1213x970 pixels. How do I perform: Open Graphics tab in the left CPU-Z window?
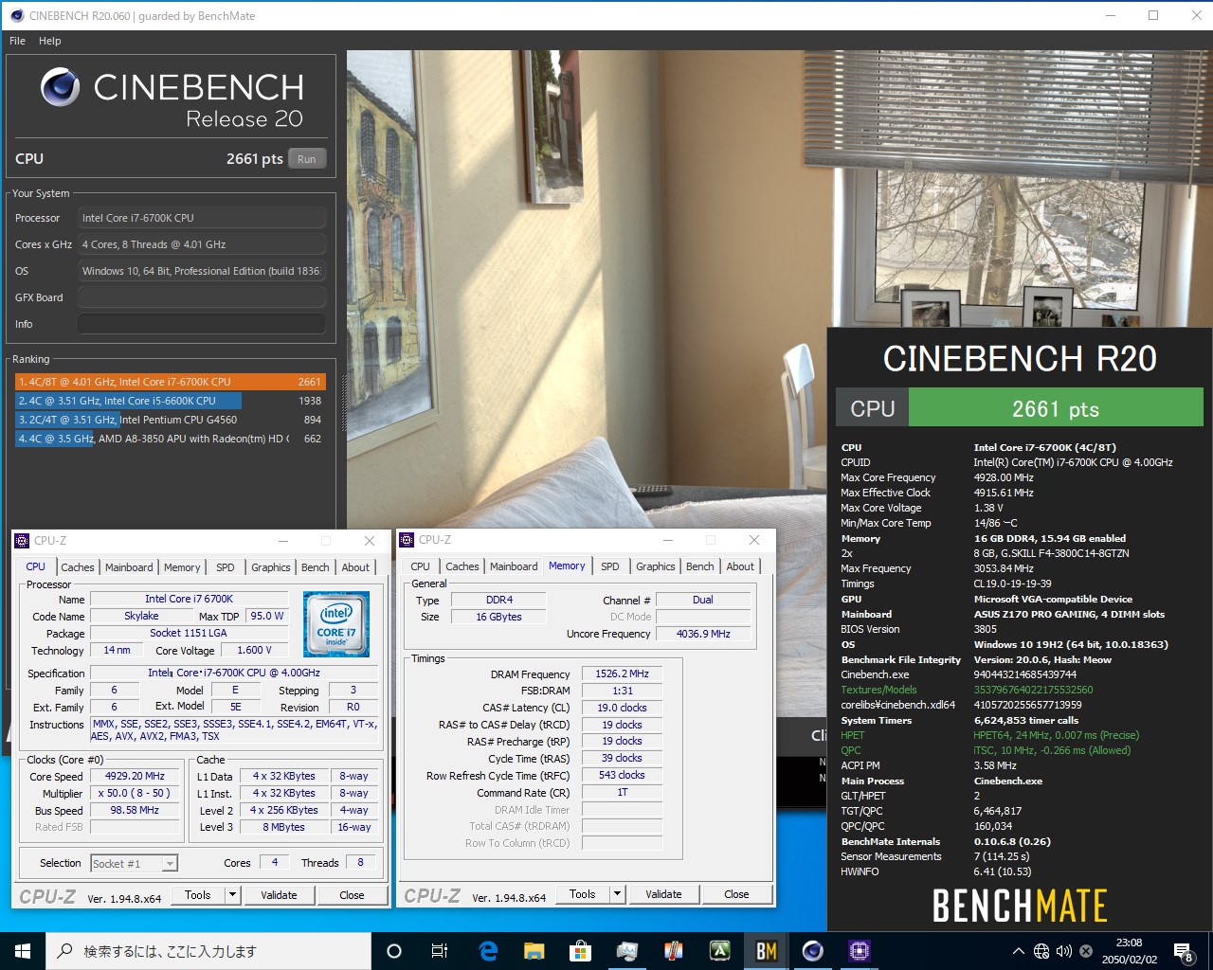pos(271,567)
